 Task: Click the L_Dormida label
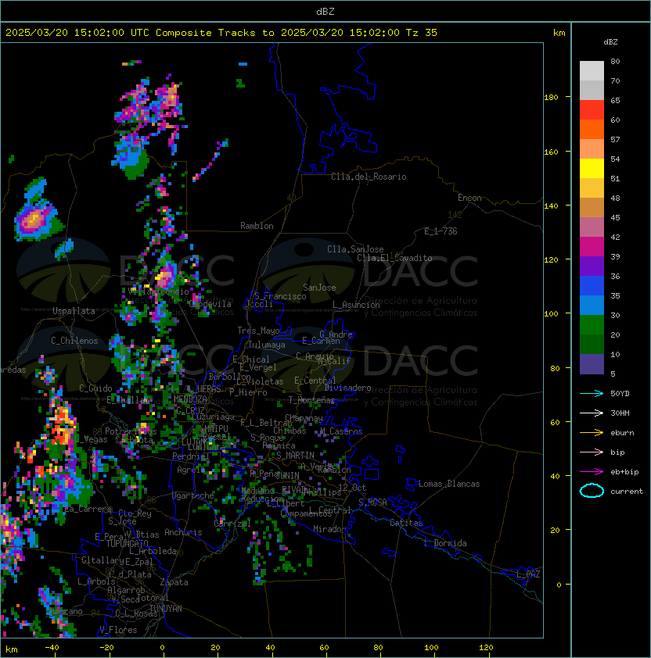(x=445, y=543)
